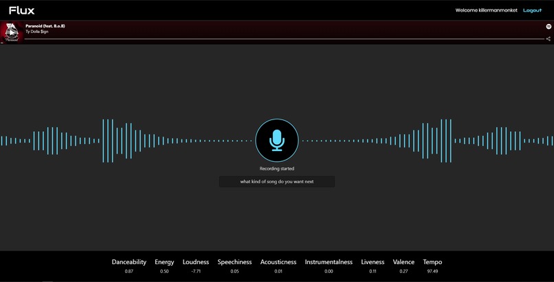The width and height of the screenshot is (554, 282).
Task: Click the Tempo label
Action: point(432,262)
